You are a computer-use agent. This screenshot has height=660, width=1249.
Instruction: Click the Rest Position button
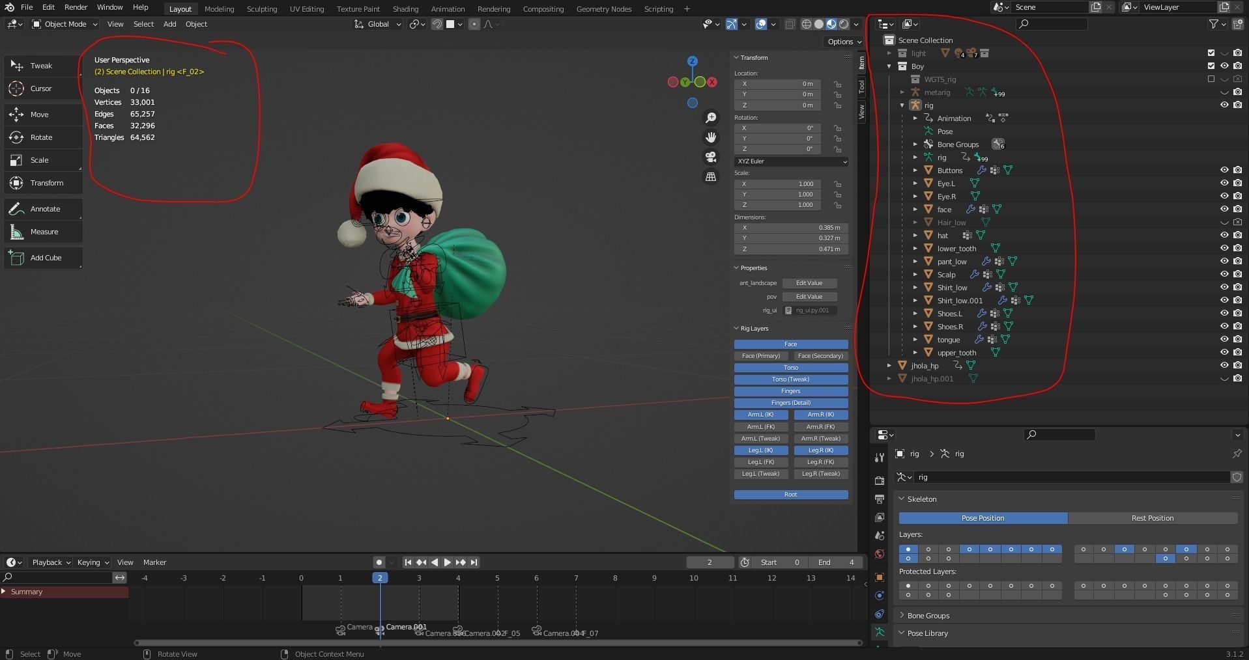point(1153,518)
